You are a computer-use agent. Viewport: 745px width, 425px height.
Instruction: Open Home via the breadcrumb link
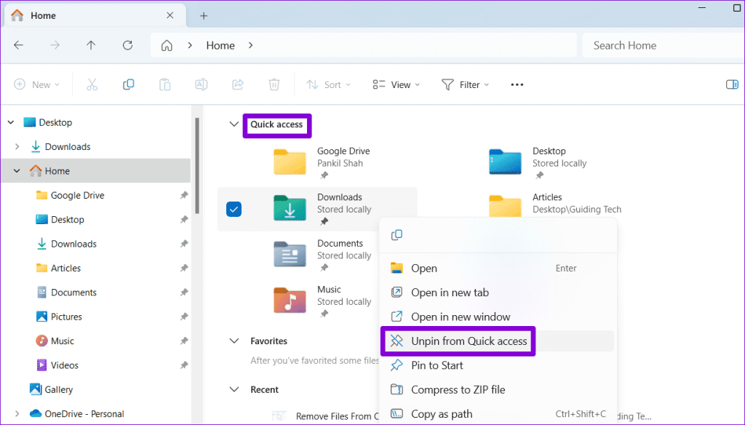[220, 45]
